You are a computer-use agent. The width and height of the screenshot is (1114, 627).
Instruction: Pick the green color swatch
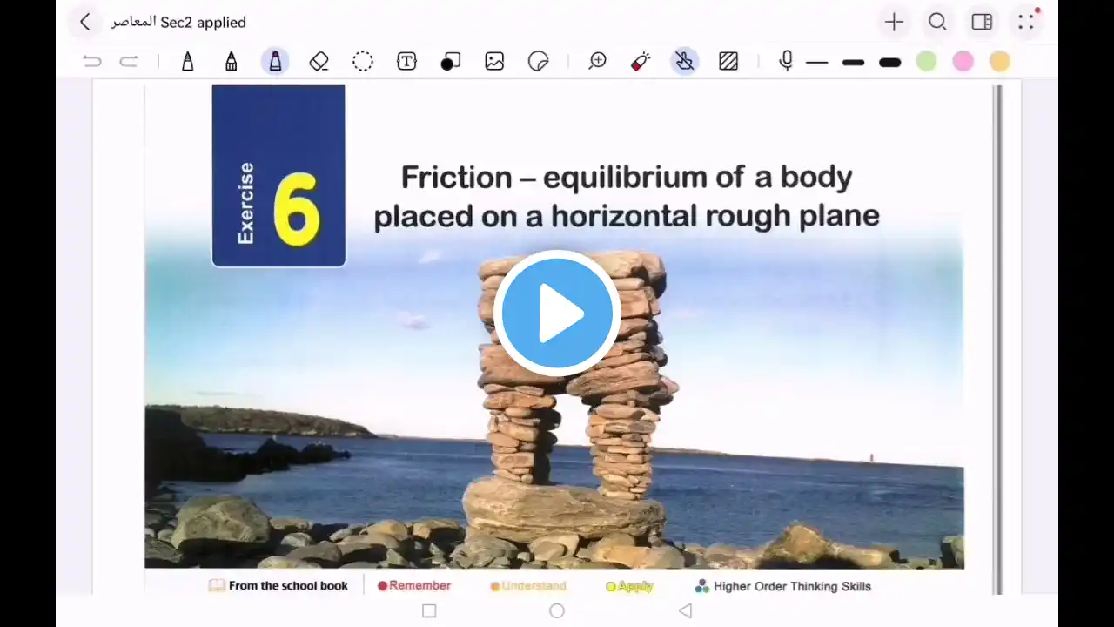coord(926,62)
